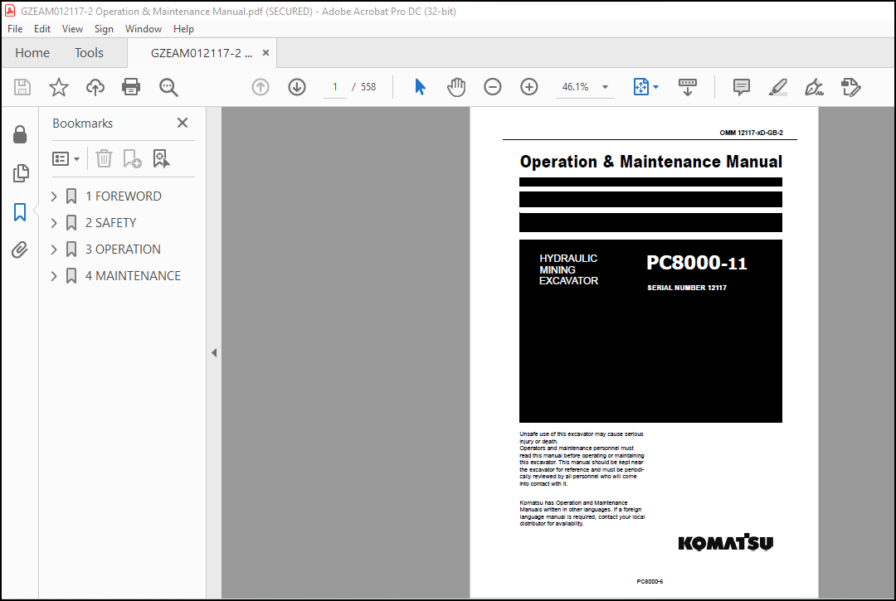Select the GZEAM012117-2 document tab

click(x=201, y=53)
